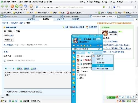This screenshot has height=103, width=138.
Task: Open the QQ Zone star icon
Action: point(74,46)
